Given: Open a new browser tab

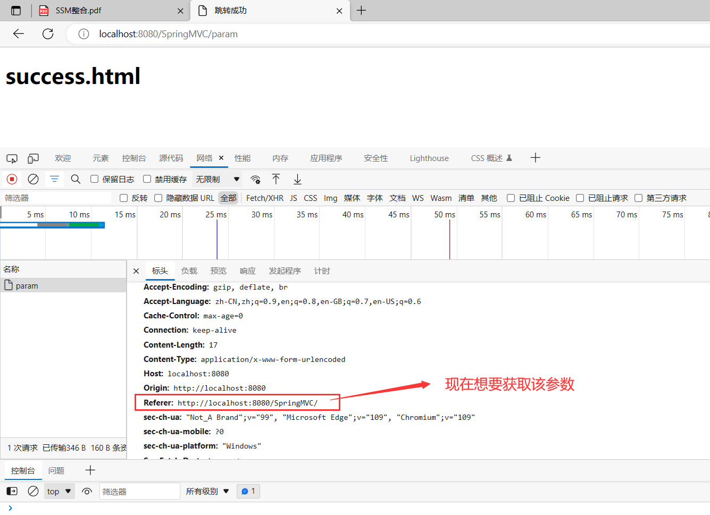Looking at the screenshot, I should click(x=361, y=11).
